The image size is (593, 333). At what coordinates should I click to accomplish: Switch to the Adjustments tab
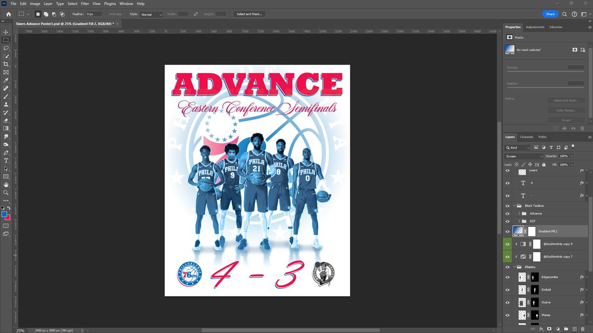[x=535, y=27]
